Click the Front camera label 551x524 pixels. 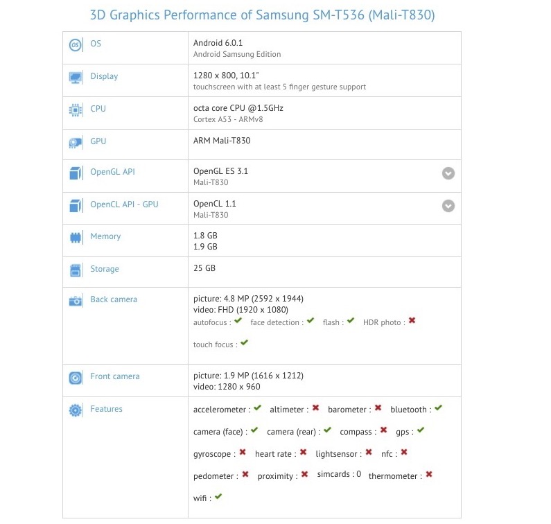click(115, 376)
